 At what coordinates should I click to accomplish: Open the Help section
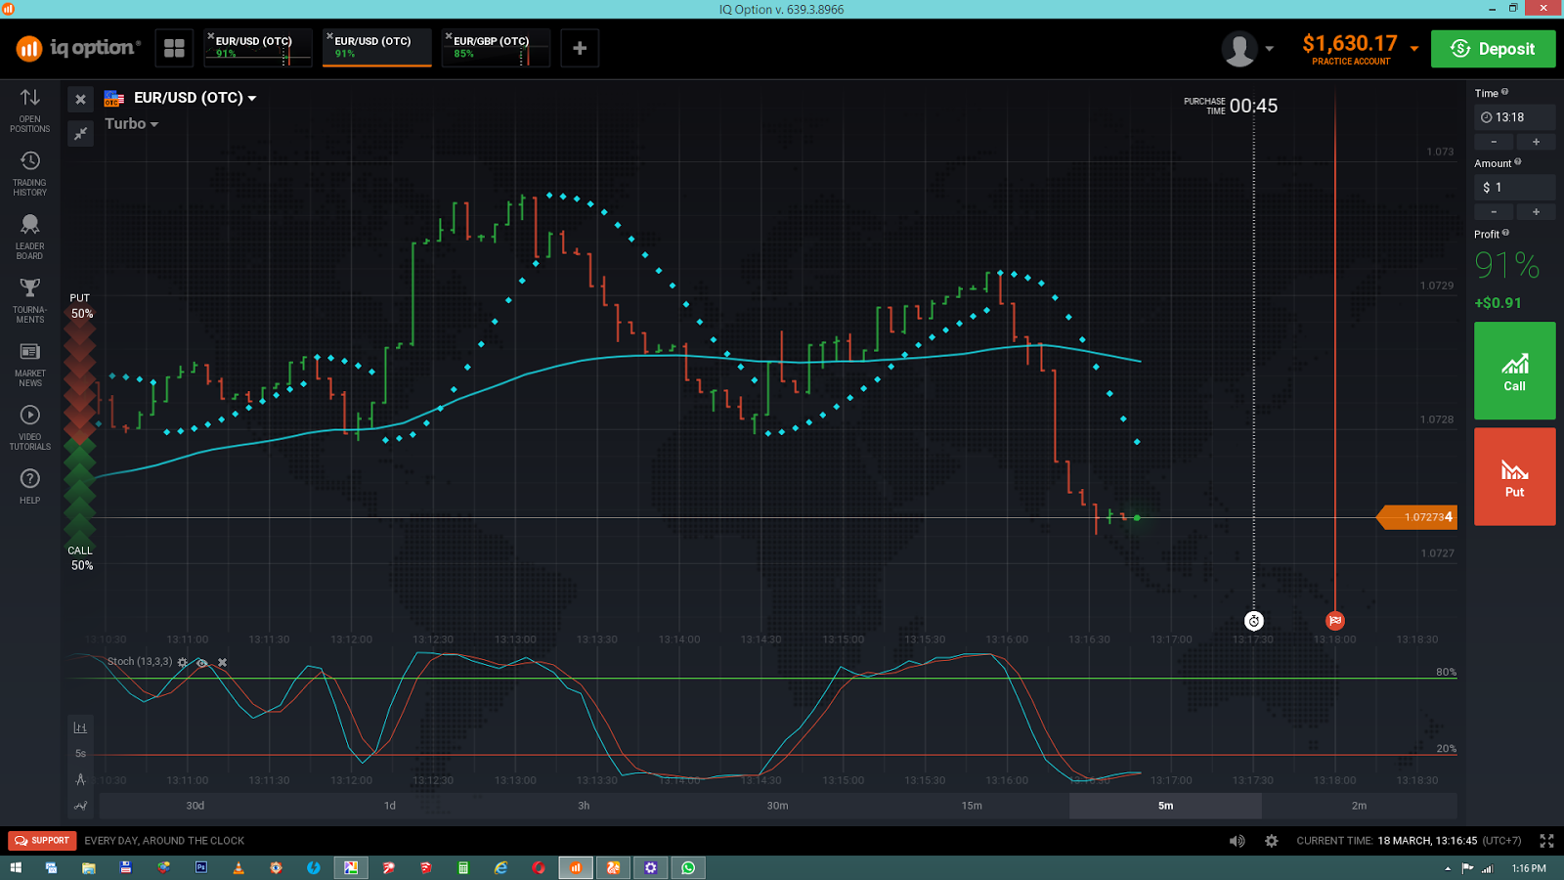point(30,485)
